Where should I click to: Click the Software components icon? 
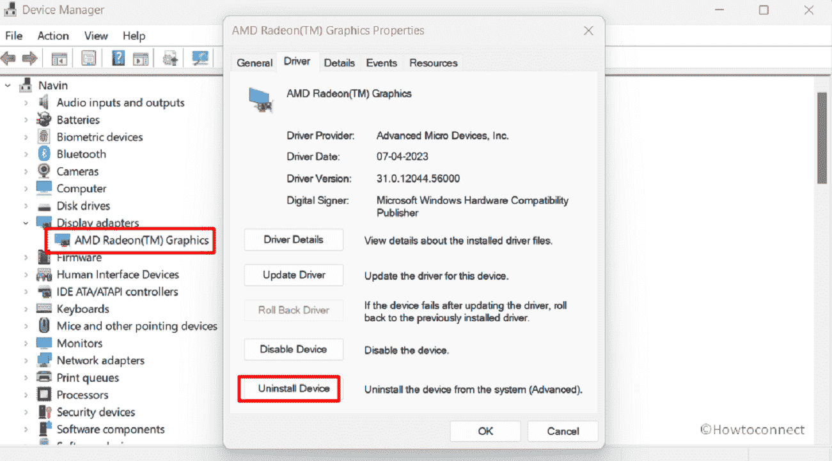[44, 429]
